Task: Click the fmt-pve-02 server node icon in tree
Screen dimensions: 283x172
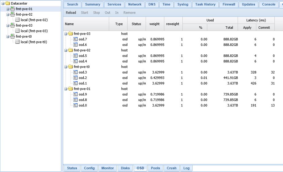Action: (13, 14)
